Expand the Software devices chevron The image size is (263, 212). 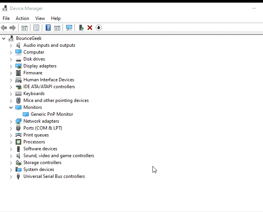pos(11,149)
